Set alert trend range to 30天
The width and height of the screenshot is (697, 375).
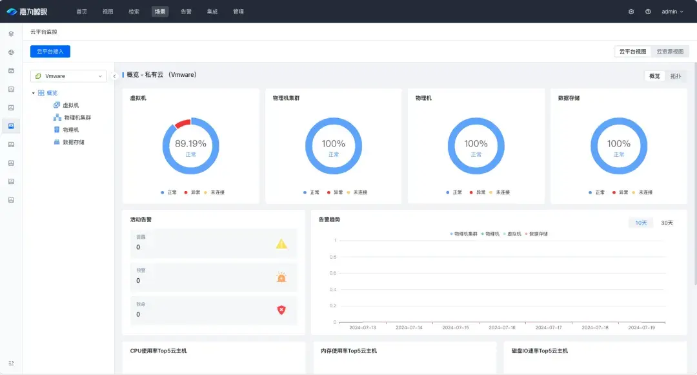pyautogui.click(x=667, y=223)
